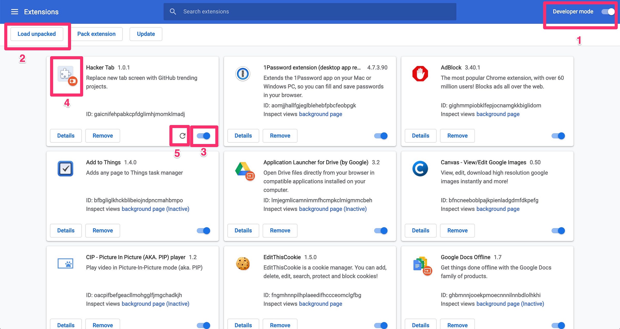Focus the Search extensions field
The image size is (620, 329).
coord(310,12)
